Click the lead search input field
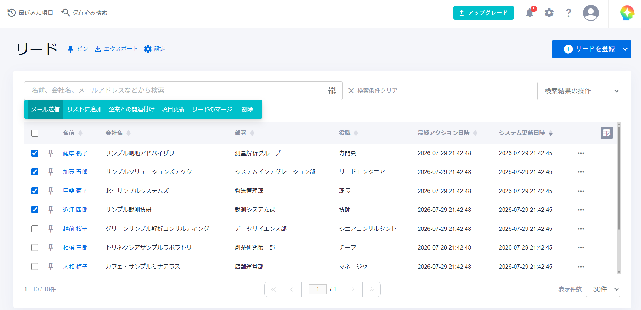Screen dimensions: 641x310 tap(183, 90)
